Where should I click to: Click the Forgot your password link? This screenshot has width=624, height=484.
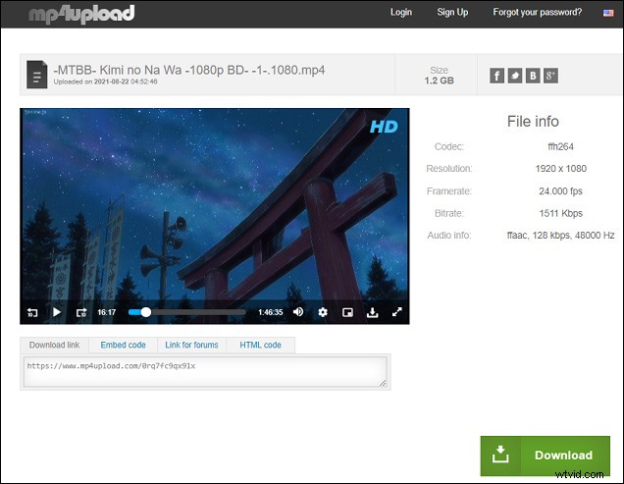(538, 13)
